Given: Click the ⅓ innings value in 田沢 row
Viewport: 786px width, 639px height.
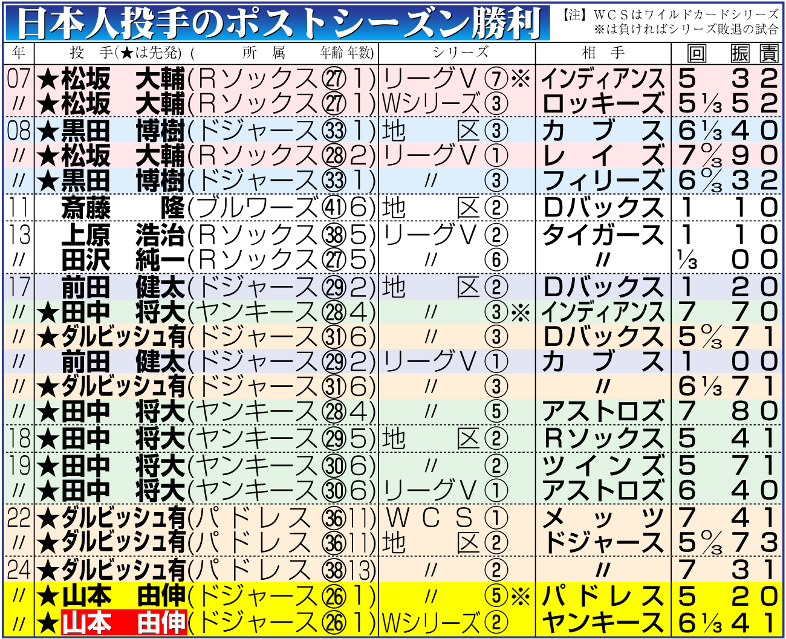Looking at the screenshot, I should click(687, 261).
